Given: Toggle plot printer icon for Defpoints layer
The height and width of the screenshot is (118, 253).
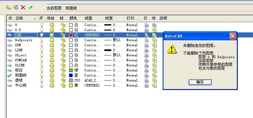Looking at the screenshot, I should (146, 40).
